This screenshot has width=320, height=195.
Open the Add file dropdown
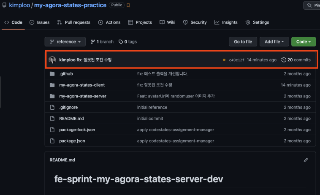point(274,42)
